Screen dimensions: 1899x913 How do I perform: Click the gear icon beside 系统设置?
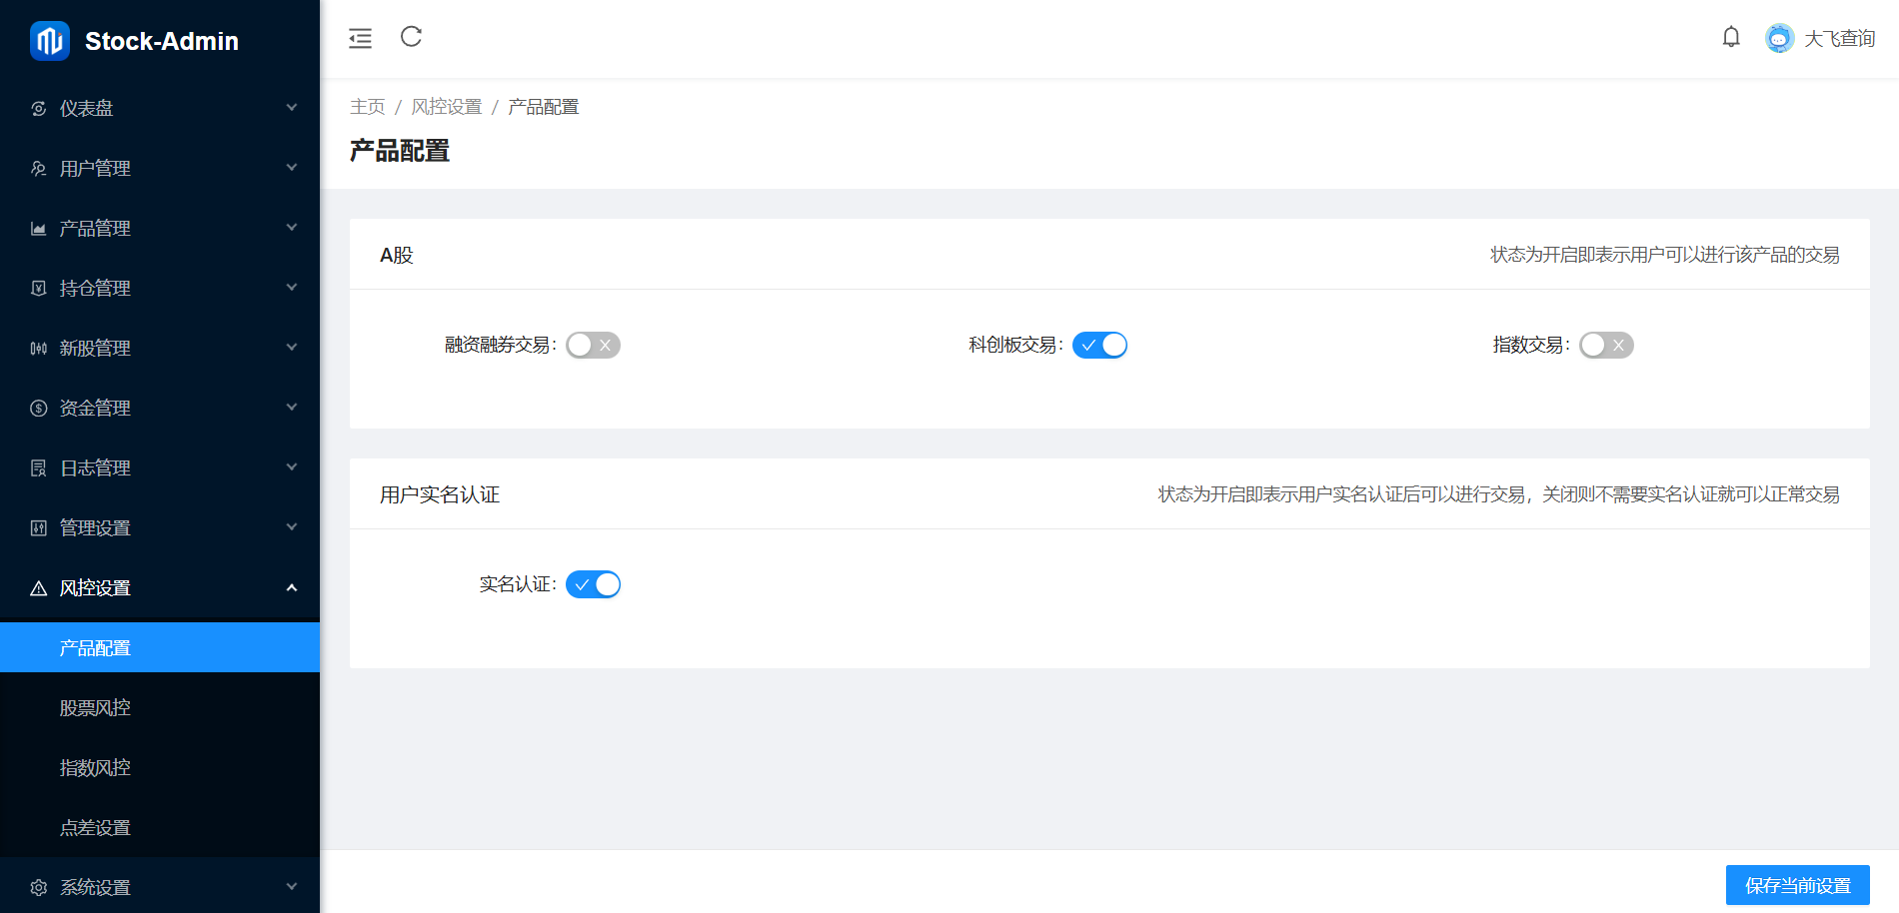(39, 887)
